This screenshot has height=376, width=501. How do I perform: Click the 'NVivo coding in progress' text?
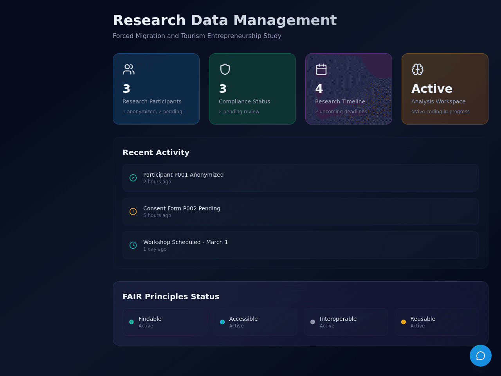(x=440, y=112)
